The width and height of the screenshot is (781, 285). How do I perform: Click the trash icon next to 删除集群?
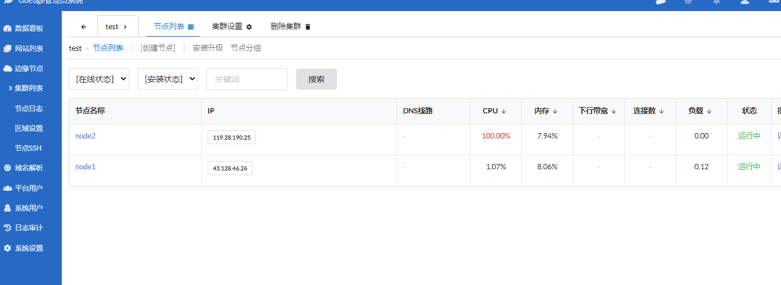[308, 27]
